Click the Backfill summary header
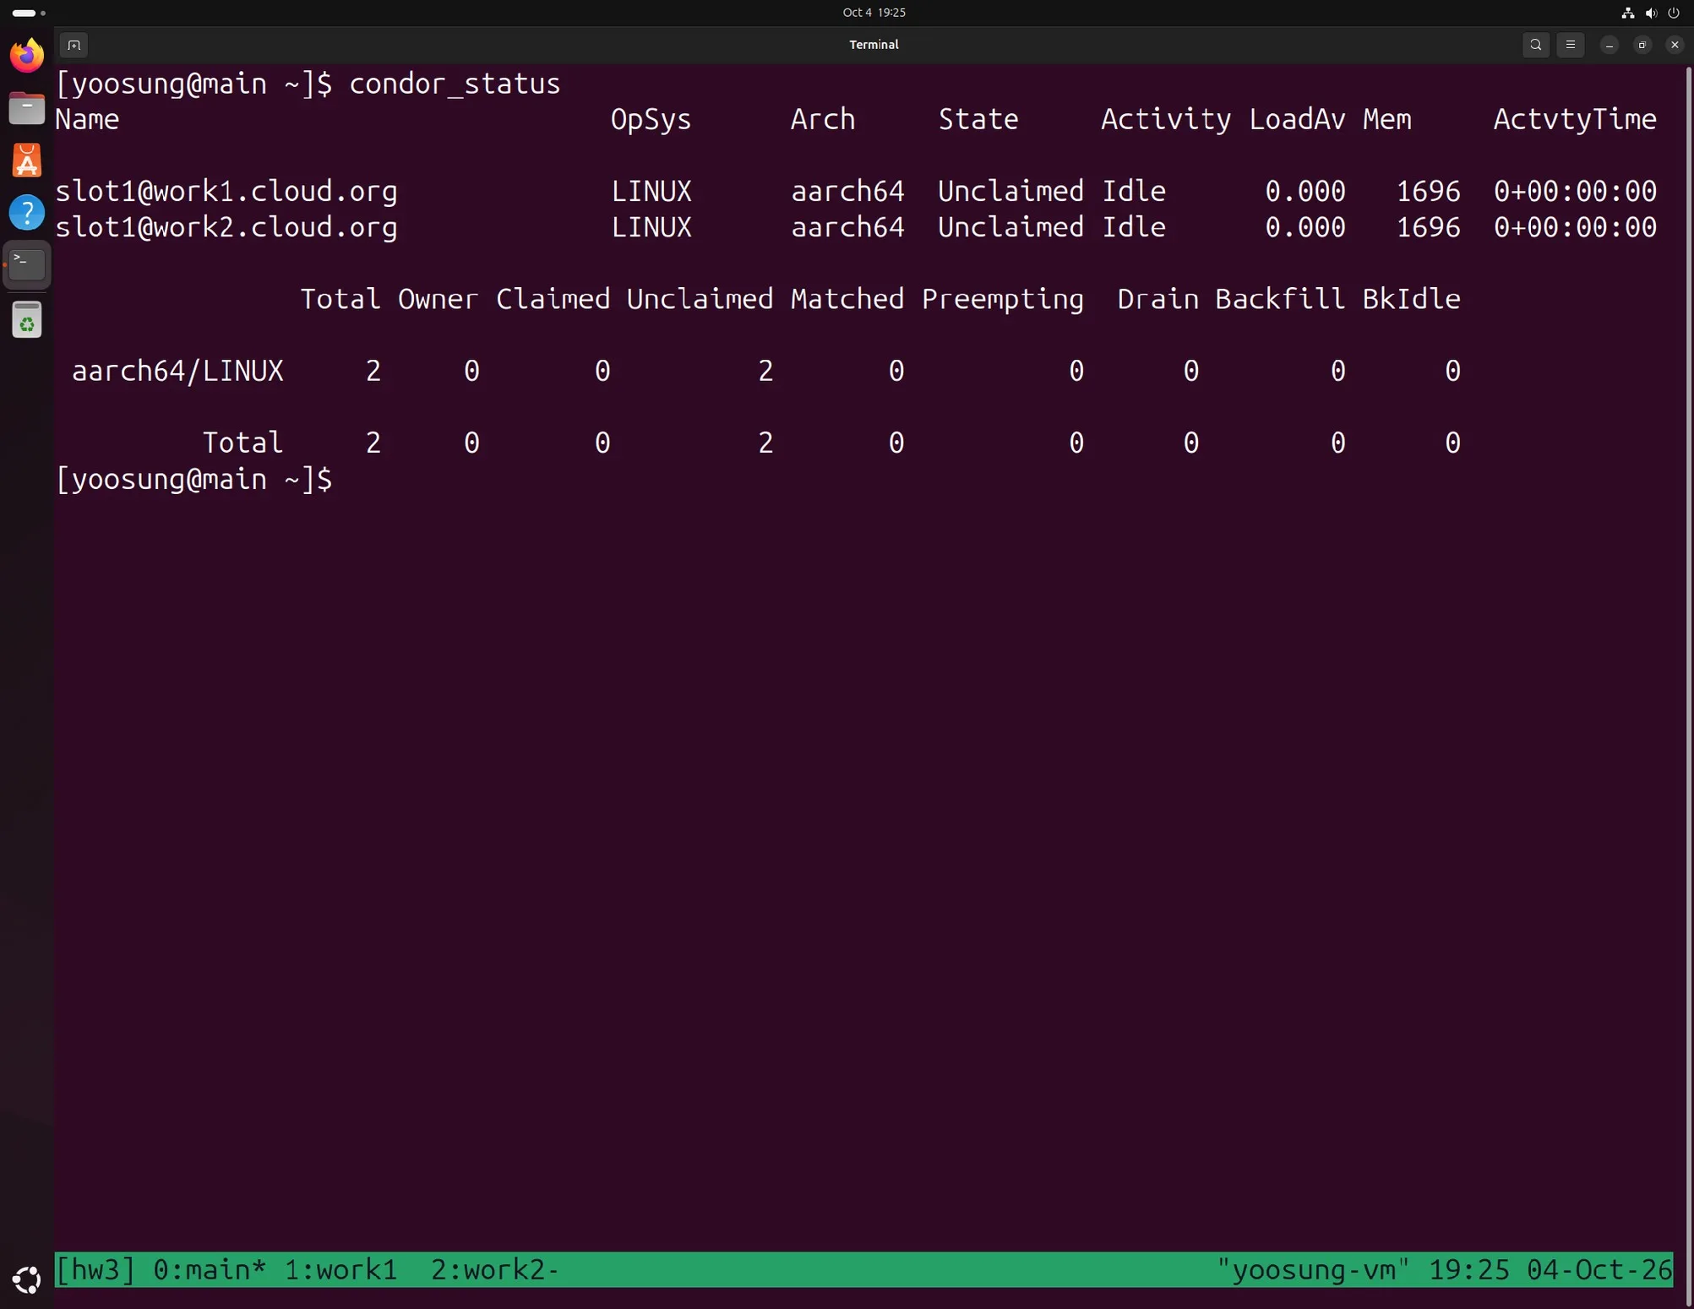 [1279, 299]
